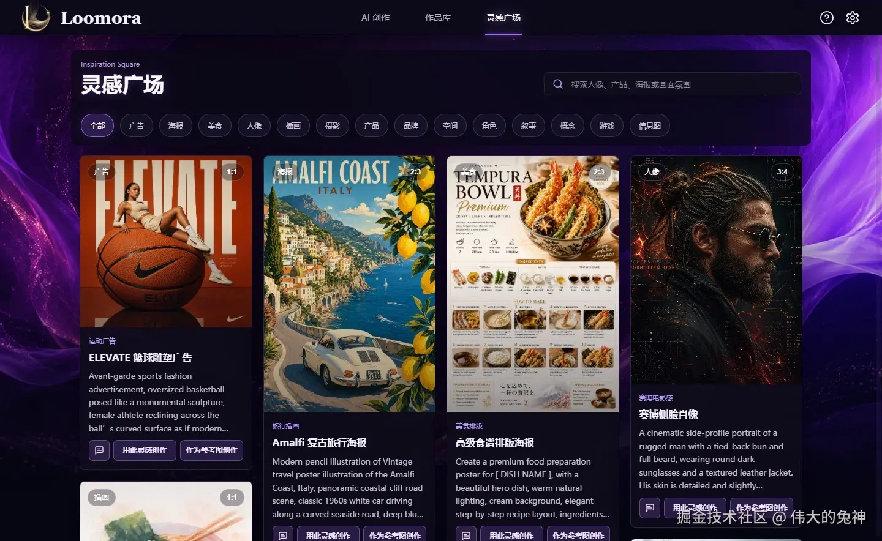The height and width of the screenshot is (541, 882).
Task: Focus the search field for 人像、产品、海报
Action: click(x=673, y=84)
